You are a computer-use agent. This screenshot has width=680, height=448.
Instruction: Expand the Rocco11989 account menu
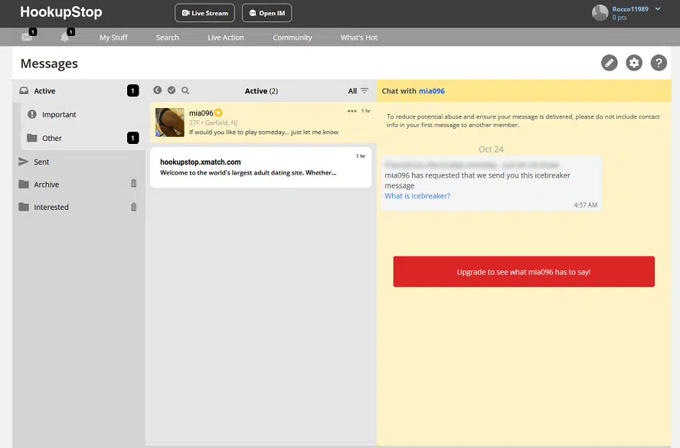[658, 9]
